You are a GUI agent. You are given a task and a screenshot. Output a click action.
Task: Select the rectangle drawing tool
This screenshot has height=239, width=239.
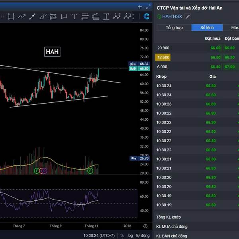click(11, 16)
